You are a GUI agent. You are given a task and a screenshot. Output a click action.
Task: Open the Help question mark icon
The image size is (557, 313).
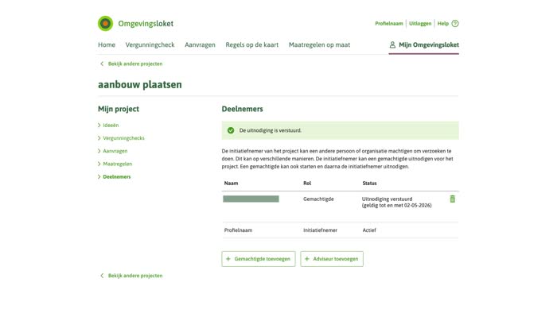pyautogui.click(x=455, y=23)
